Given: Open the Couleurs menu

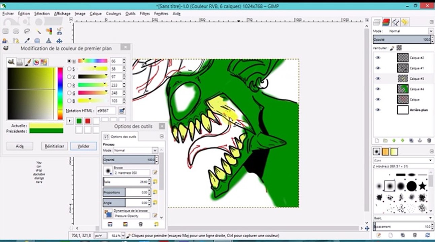Looking at the screenshot, I should click(113, 14).
